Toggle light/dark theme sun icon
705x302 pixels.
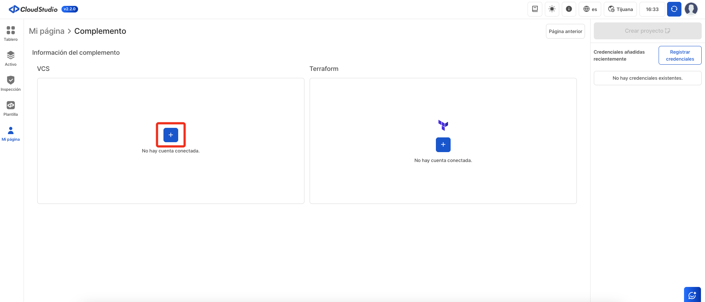coord(552,9)
